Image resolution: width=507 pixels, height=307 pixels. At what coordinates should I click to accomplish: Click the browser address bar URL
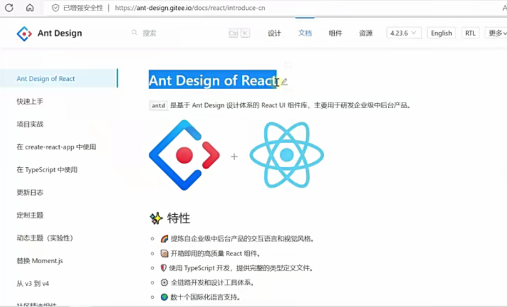point(190,8)
